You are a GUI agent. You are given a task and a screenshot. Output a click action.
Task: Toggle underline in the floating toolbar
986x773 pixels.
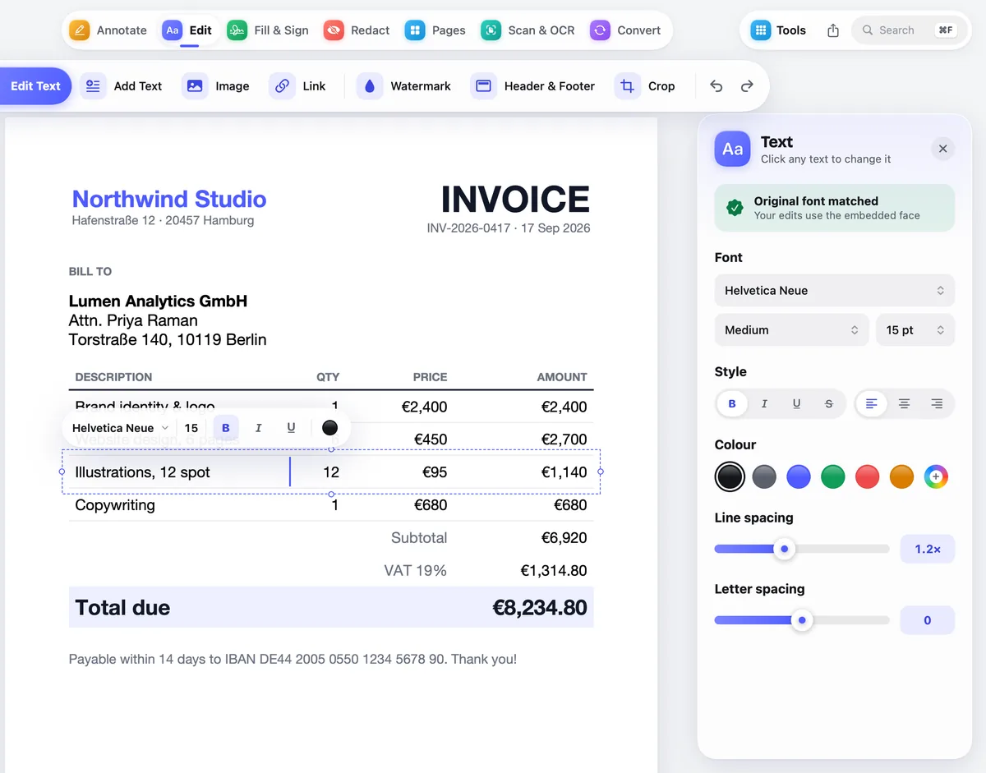[x=291, y=428]
